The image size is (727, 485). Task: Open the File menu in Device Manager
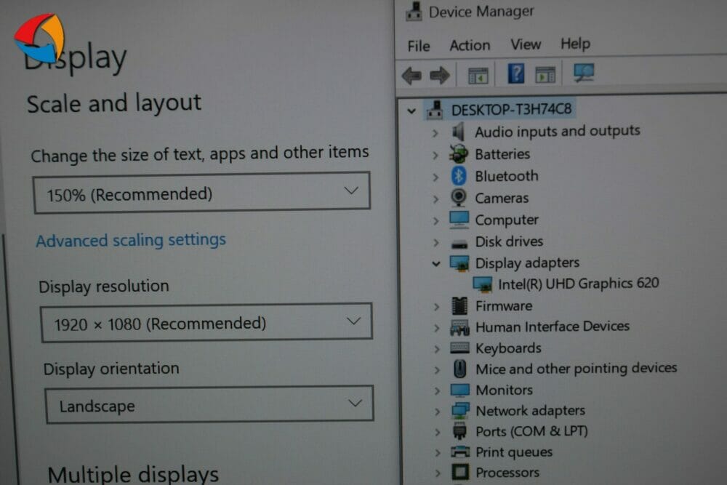[419, 46]
